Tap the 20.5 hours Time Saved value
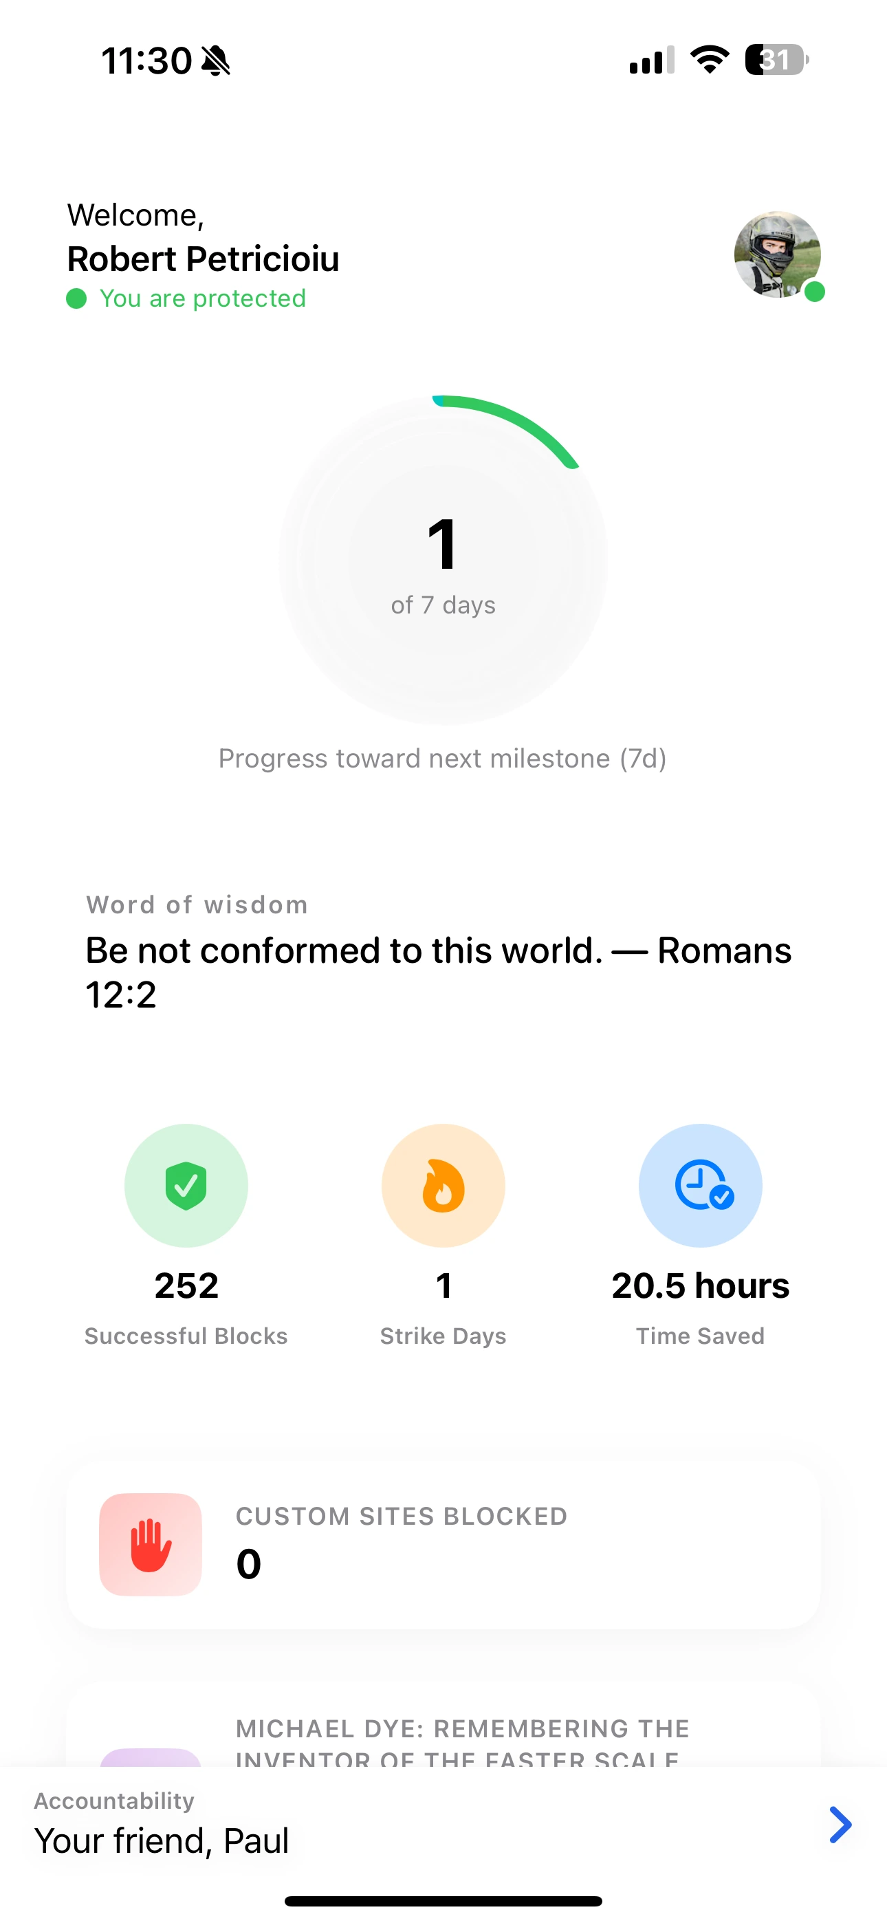This screenshot has height=1923, width=887. coord(701,1285)
